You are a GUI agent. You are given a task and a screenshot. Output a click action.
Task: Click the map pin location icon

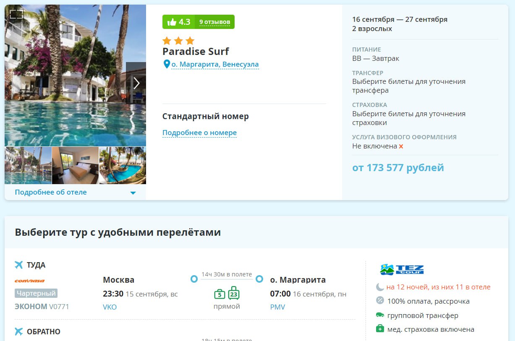click(167, 64)
